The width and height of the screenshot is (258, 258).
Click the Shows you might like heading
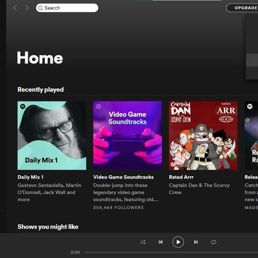48,227
